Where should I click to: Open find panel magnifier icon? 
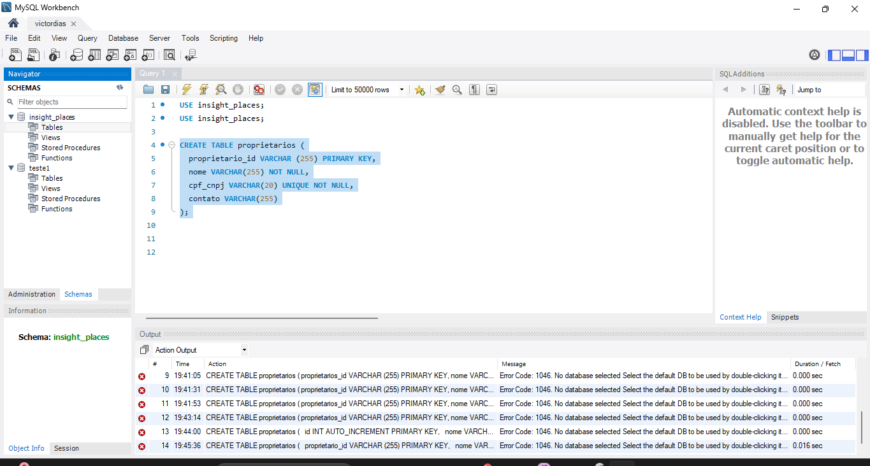pyautogui.click(x=457, y=90)
